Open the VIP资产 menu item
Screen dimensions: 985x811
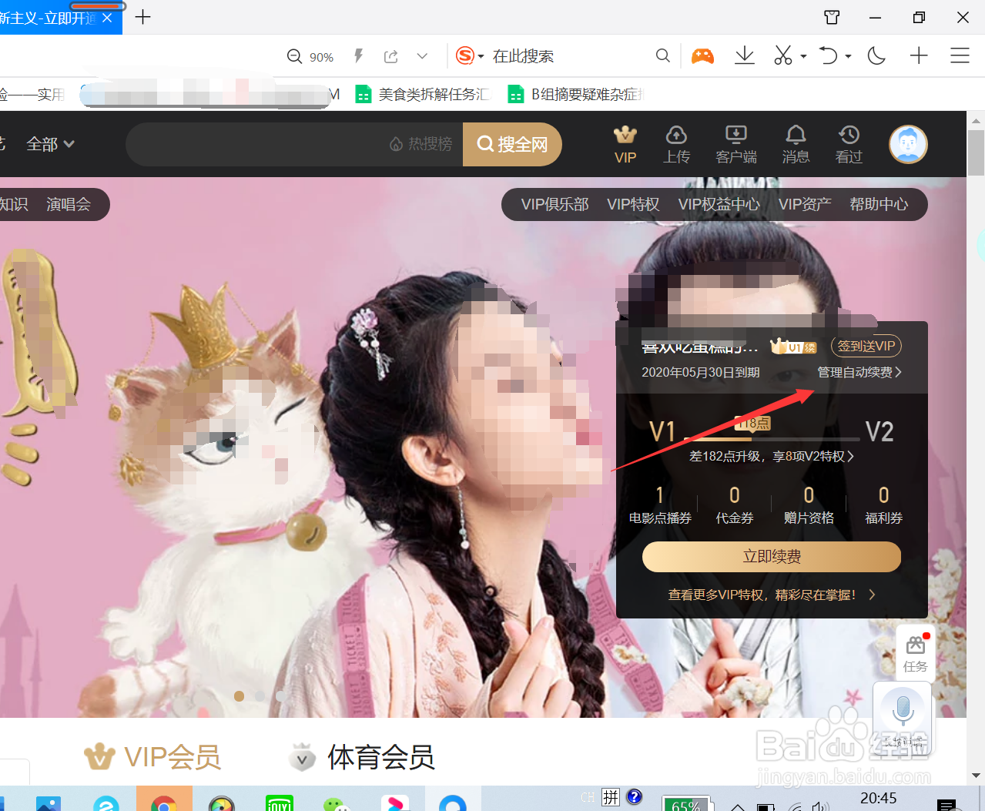point(805,204)
